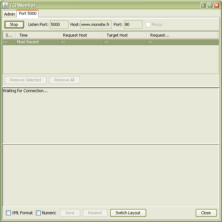222x222 pixels.
Task: Click the Host field www.monsite.fr
Action: tap(96, 24)
